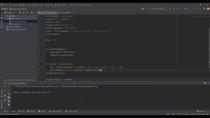Viewport: 210px width, 118px height.
Task: Expand all nodes in the Project panel
Action: [x=24, y=12]
